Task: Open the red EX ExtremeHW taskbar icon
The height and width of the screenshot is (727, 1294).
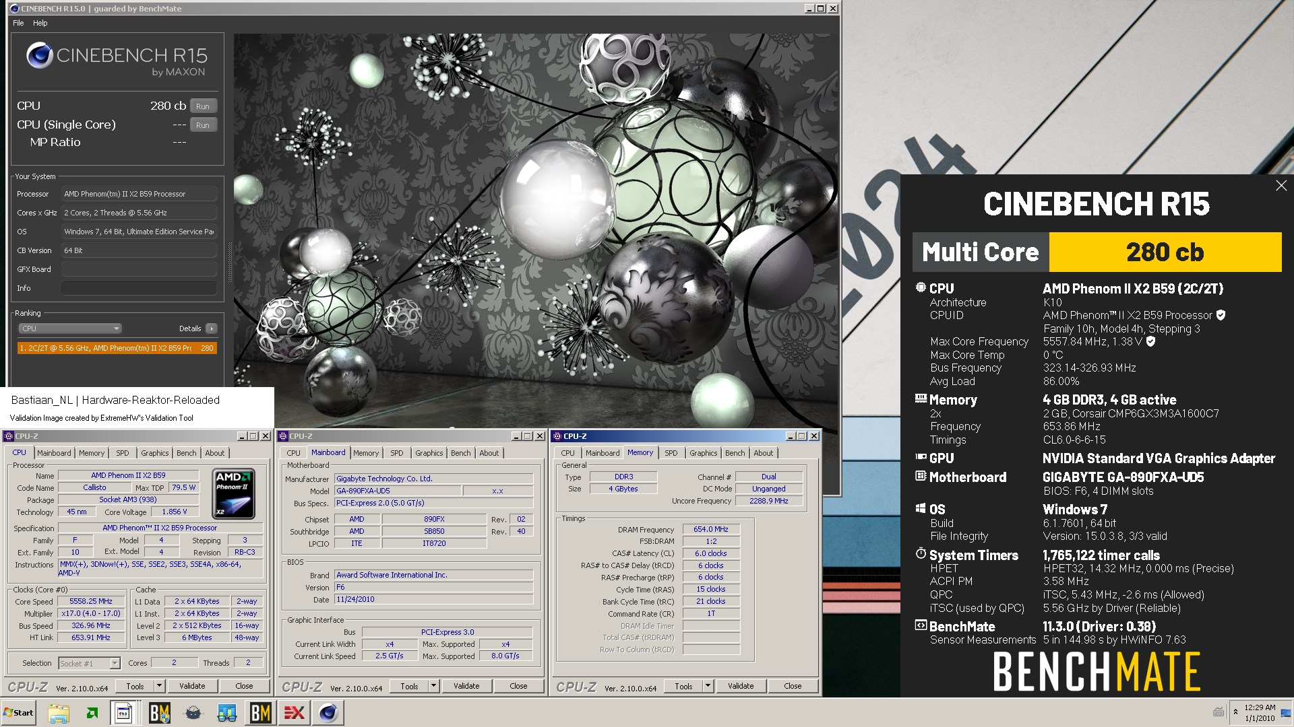Action: point(295,713)
